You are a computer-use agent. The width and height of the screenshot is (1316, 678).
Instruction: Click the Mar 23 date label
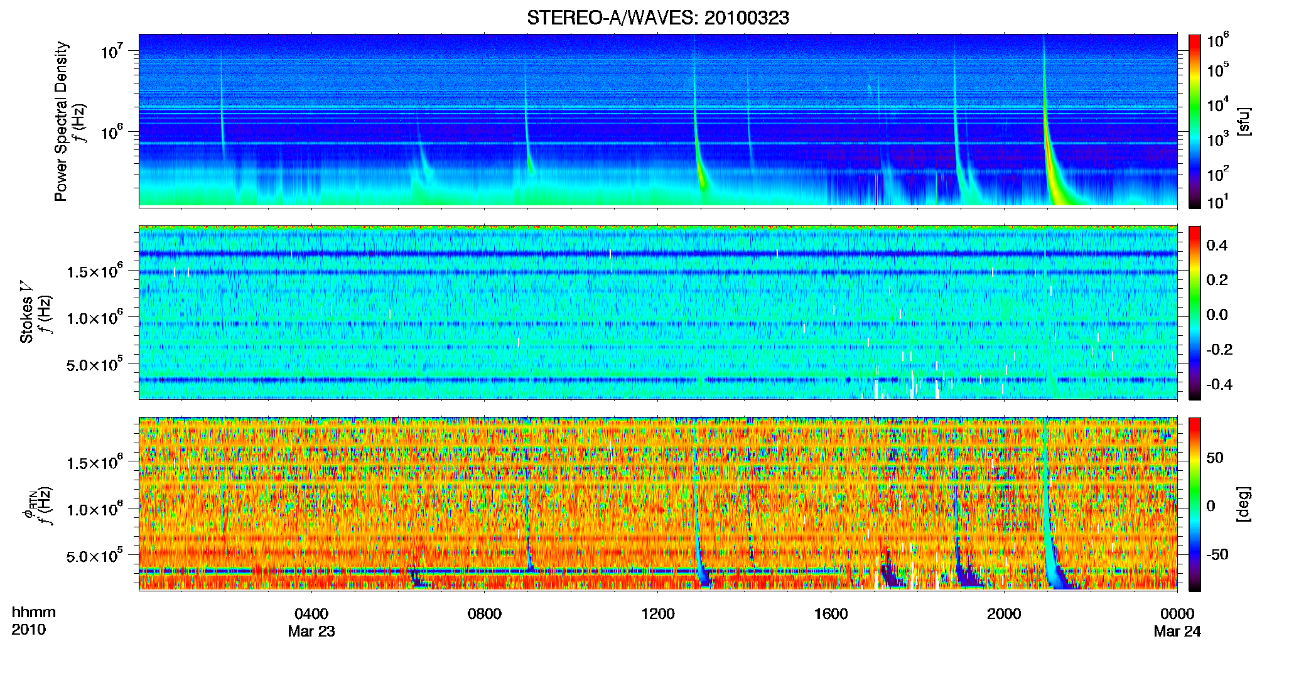click(x=311, y=632)
